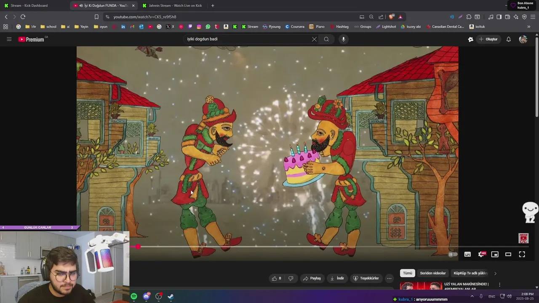Switch to Jahrein Stream Kick tab

coord(175,5)
